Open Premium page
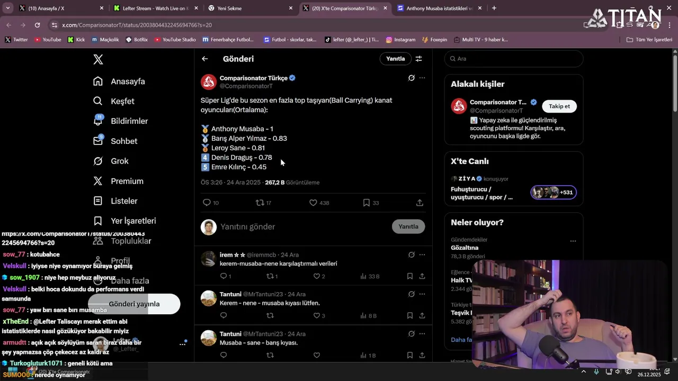Screen dimensions: 678x381 coord(118,181)
